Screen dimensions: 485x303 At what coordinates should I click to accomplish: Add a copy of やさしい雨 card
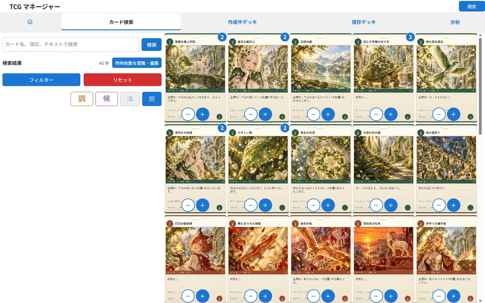[265, 205]
